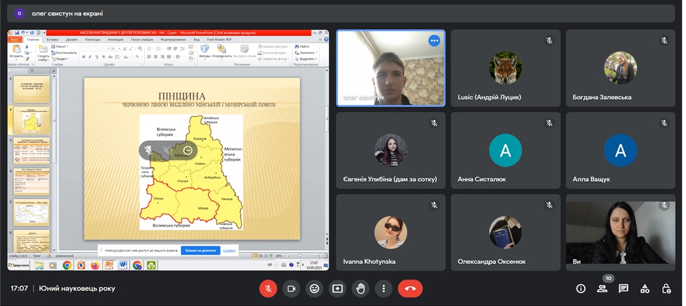The image size is (686, 306).
Task: Expand the Фигуры shapes gallery
Action: [205, 51]
